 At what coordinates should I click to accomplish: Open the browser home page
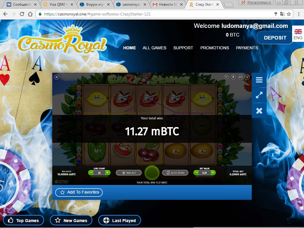(30, 14)
